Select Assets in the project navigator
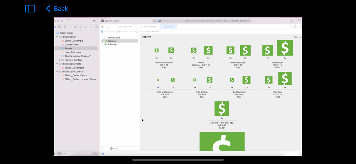This screenshot has width=356, height=164. [x=76, y=49]
